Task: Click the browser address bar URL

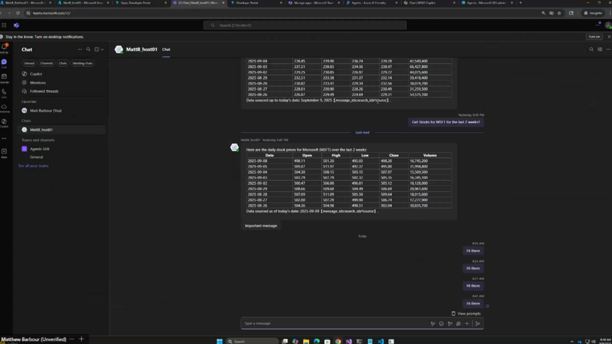Action: 51,13
